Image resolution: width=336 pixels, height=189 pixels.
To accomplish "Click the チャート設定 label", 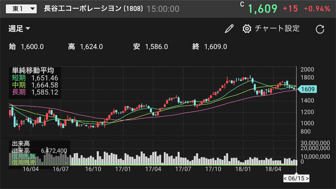I will click(277, 28).
